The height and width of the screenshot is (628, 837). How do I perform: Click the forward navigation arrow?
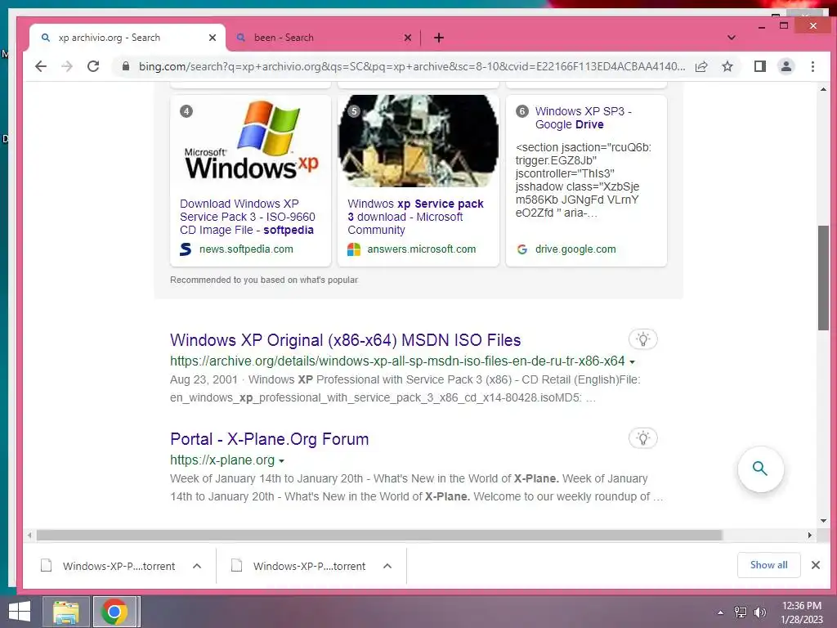tap(67, 66)
